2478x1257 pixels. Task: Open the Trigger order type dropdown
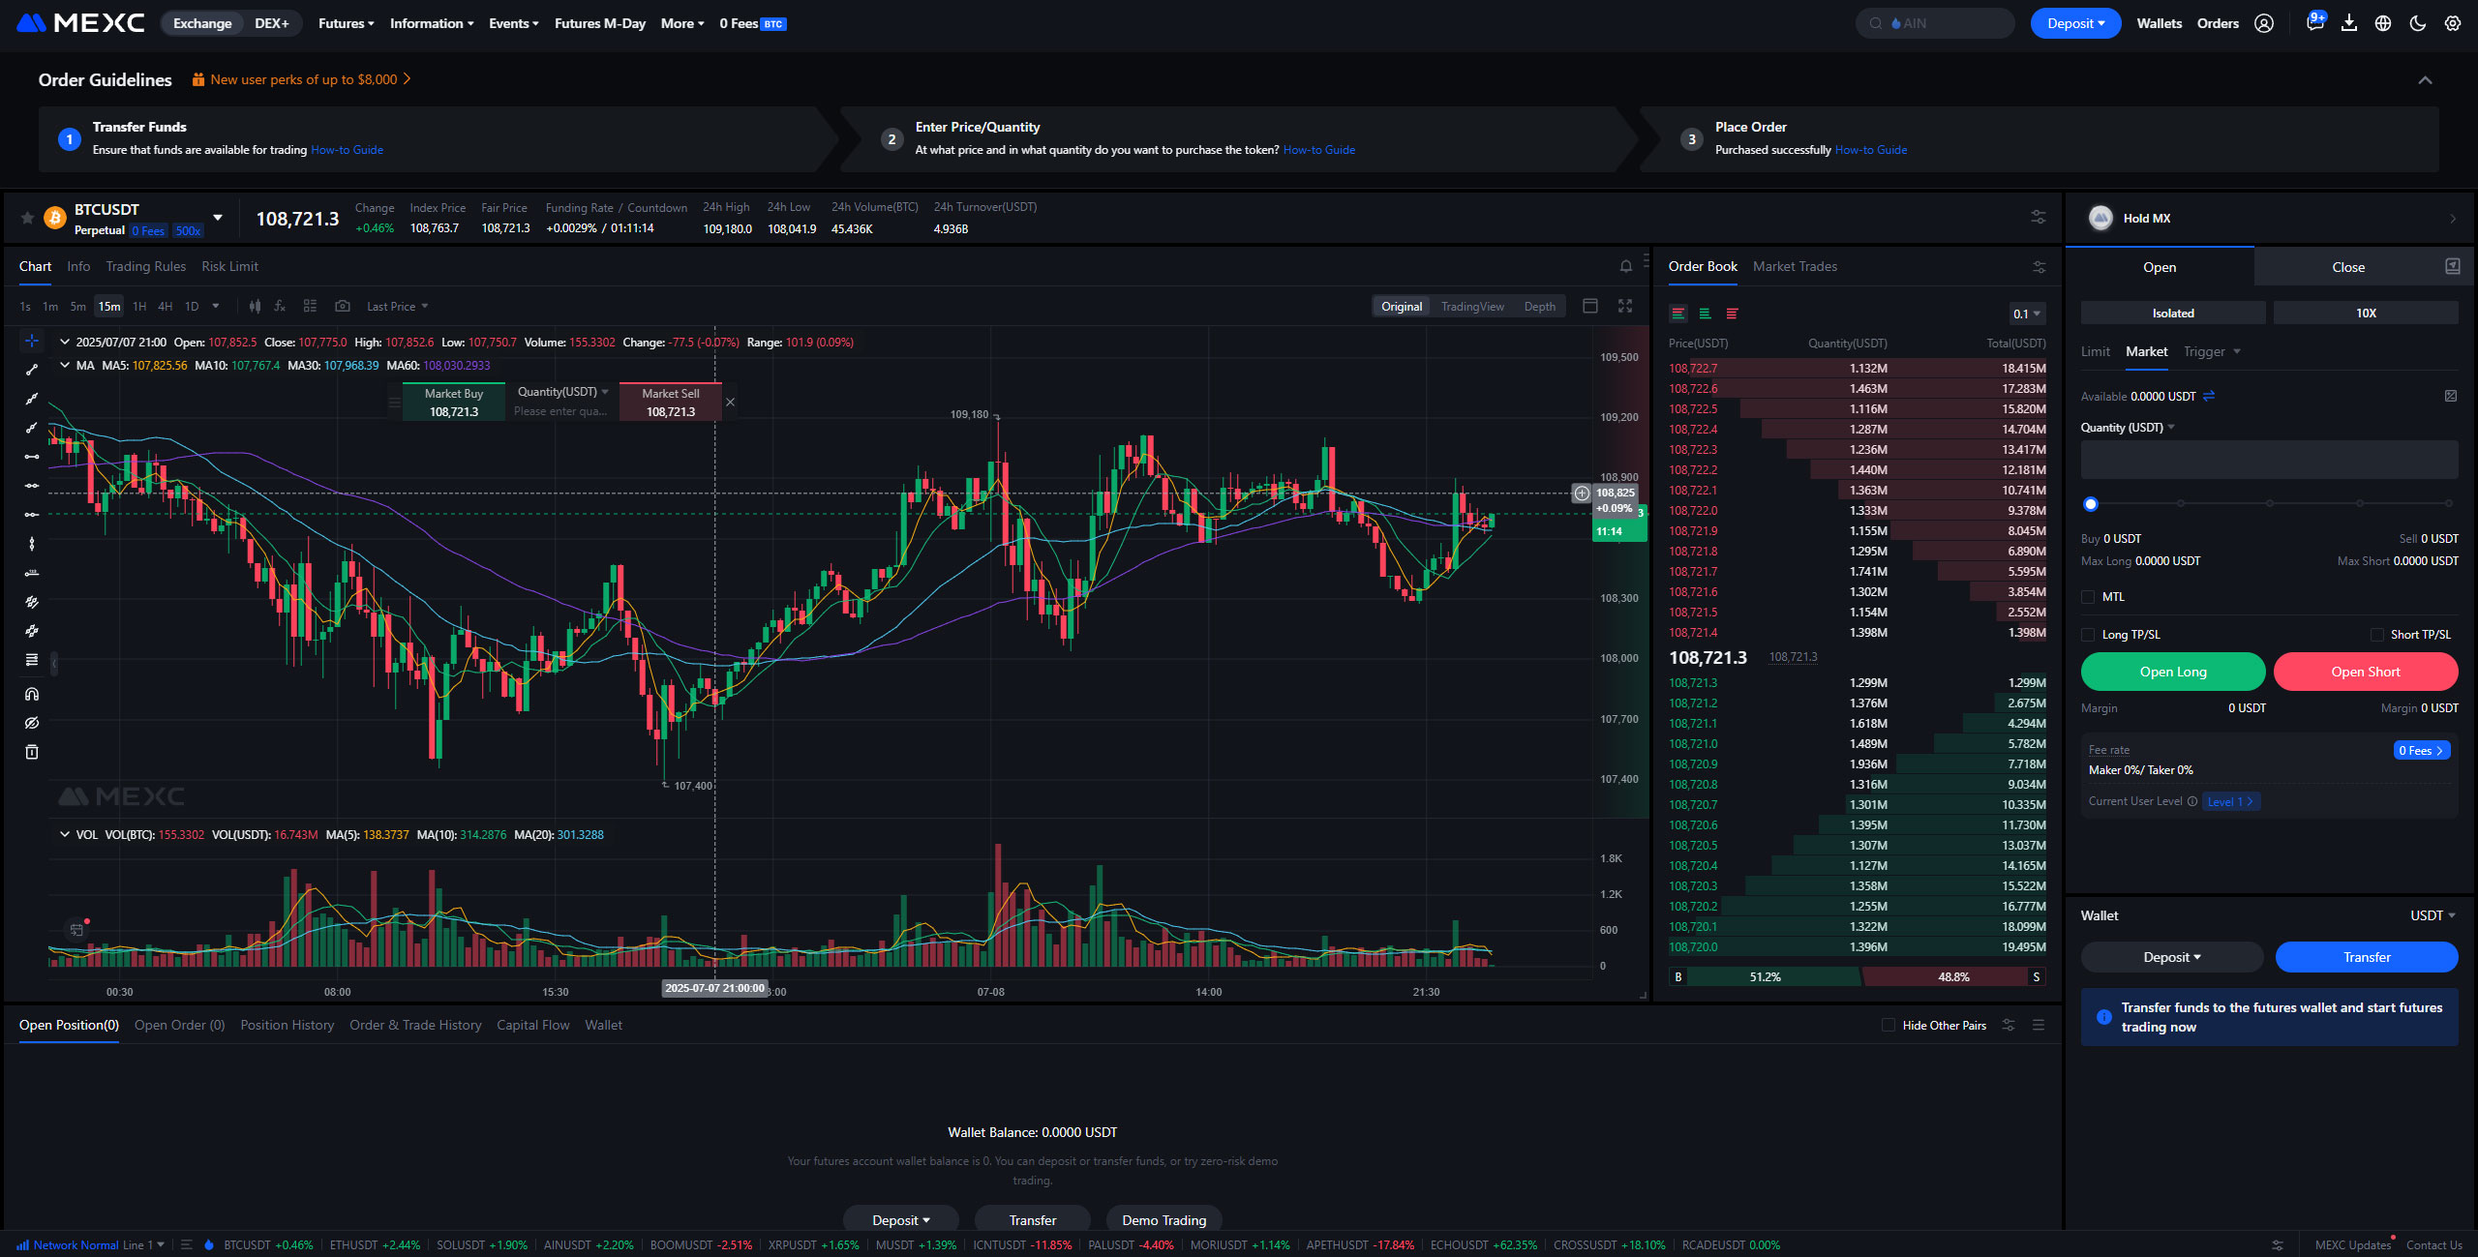pos(2212,351)
